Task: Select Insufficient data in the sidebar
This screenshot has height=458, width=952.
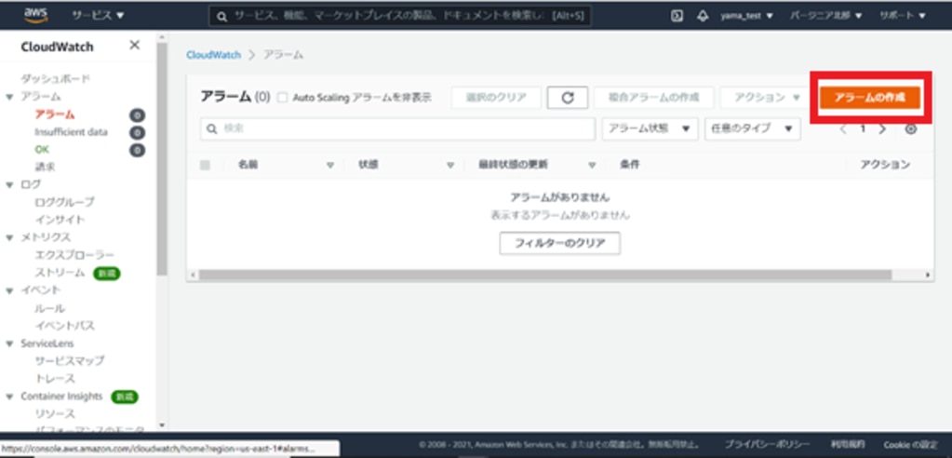Action: coord(71,132)
